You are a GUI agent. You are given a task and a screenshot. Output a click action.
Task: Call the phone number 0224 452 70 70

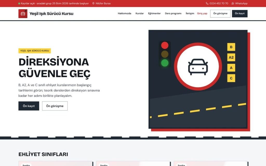click(x=219, y=3)
